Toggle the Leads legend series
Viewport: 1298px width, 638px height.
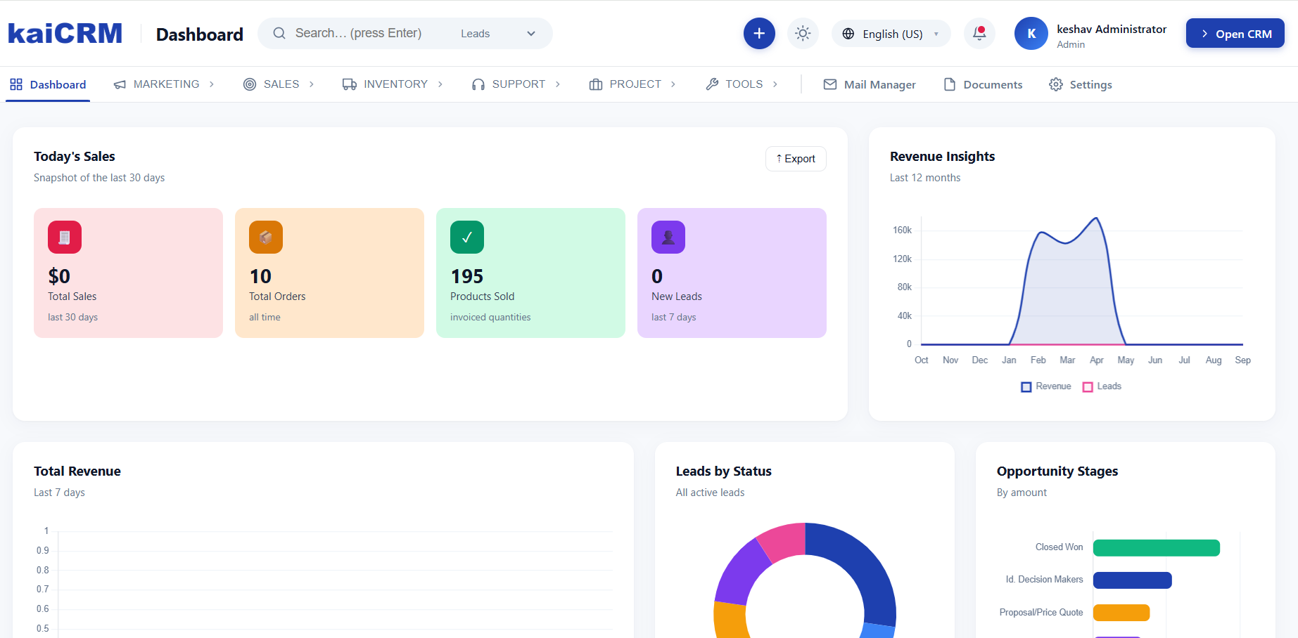(1102, 386)
